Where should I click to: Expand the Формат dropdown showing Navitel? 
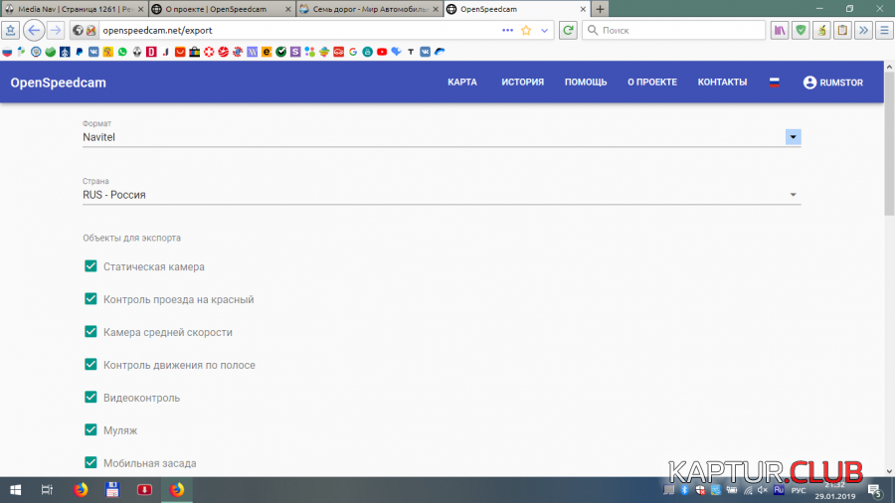tap(793, 137)
